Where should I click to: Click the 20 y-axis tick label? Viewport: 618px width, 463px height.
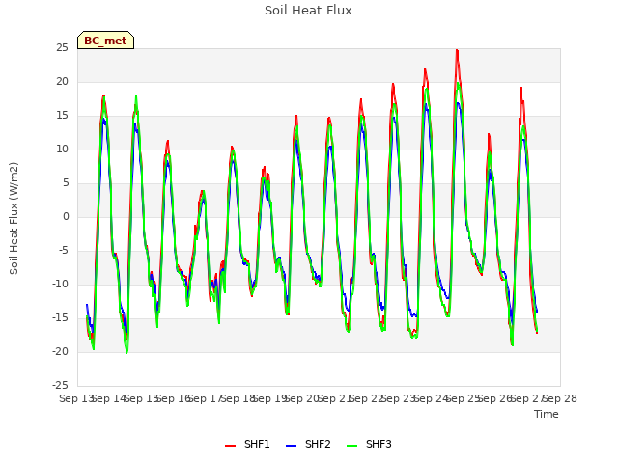click(62, 81)
